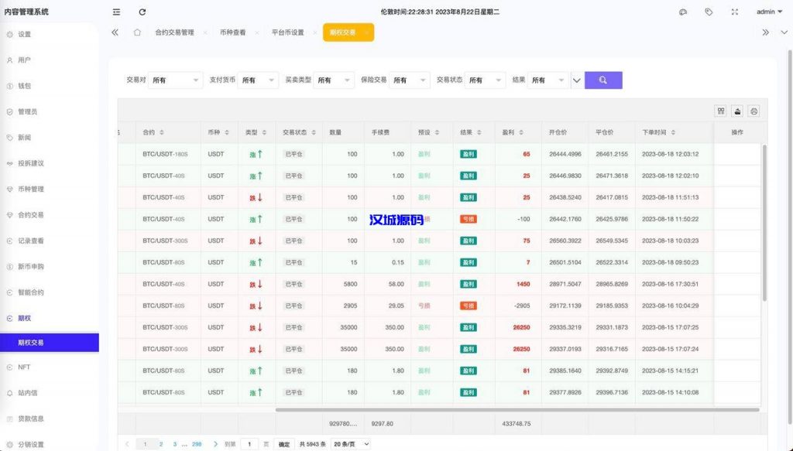Open the 结果 filter dropdown
Image resolution: width=793 pixels, height=451 pixels.
tap(548, 80)
